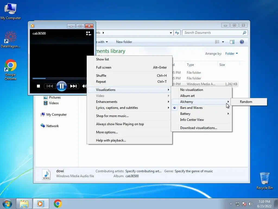Click Windows Media Player taskbar icon

pos(41,204)
